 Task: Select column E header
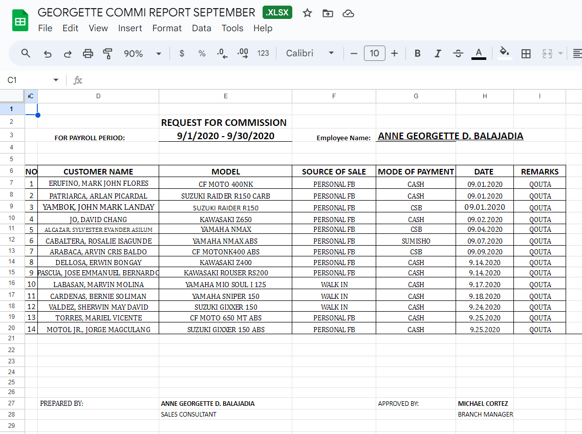pos(225,96)
